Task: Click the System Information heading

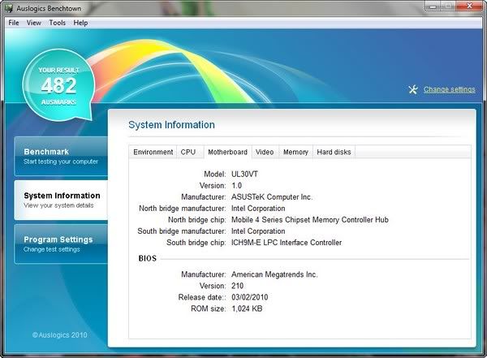Action: pyautogui.click(x=171, y=125)
